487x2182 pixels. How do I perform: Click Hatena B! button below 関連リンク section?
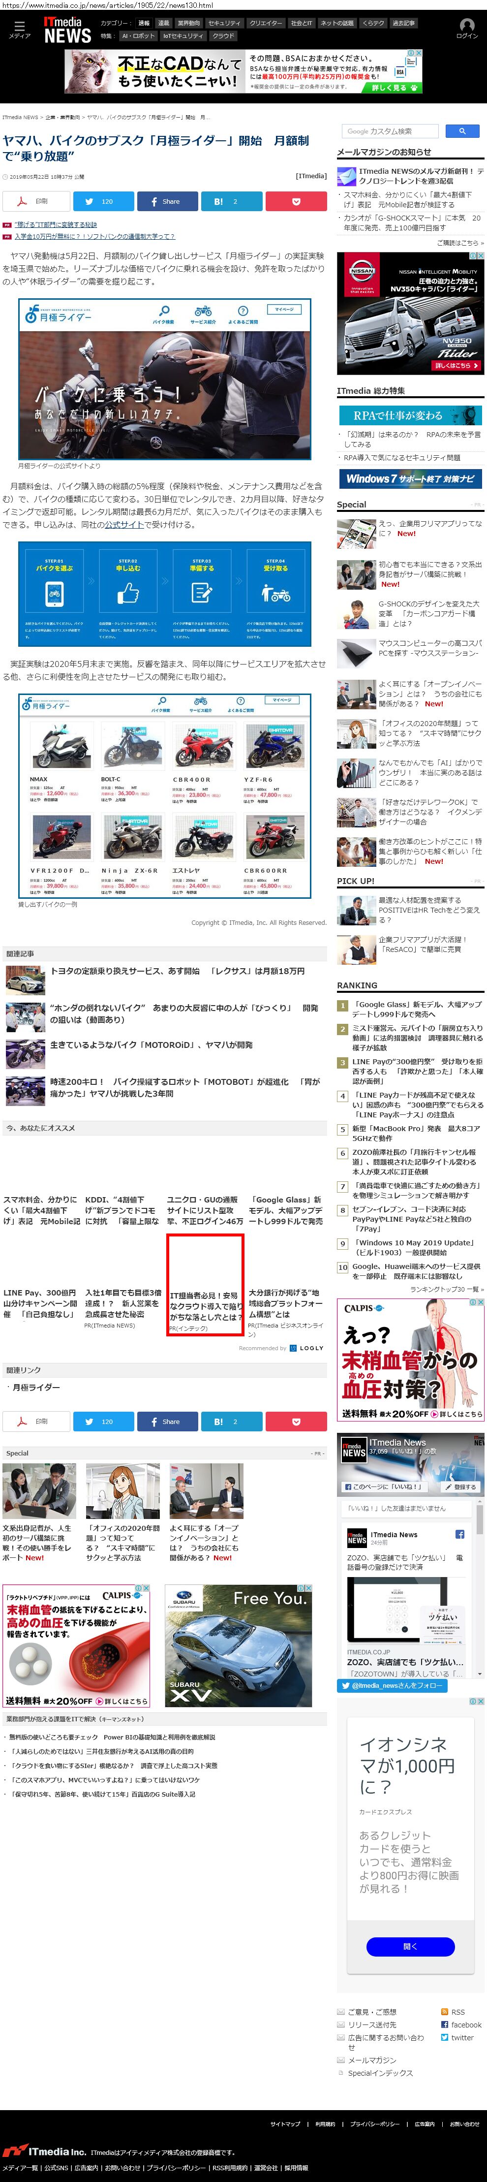pos(231,1422)
